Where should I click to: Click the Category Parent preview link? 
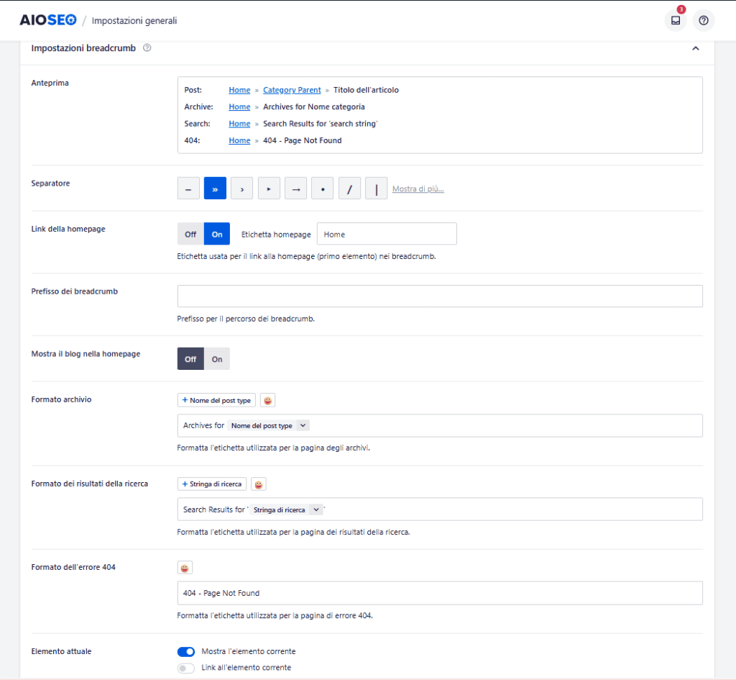(x=292, y=90)
